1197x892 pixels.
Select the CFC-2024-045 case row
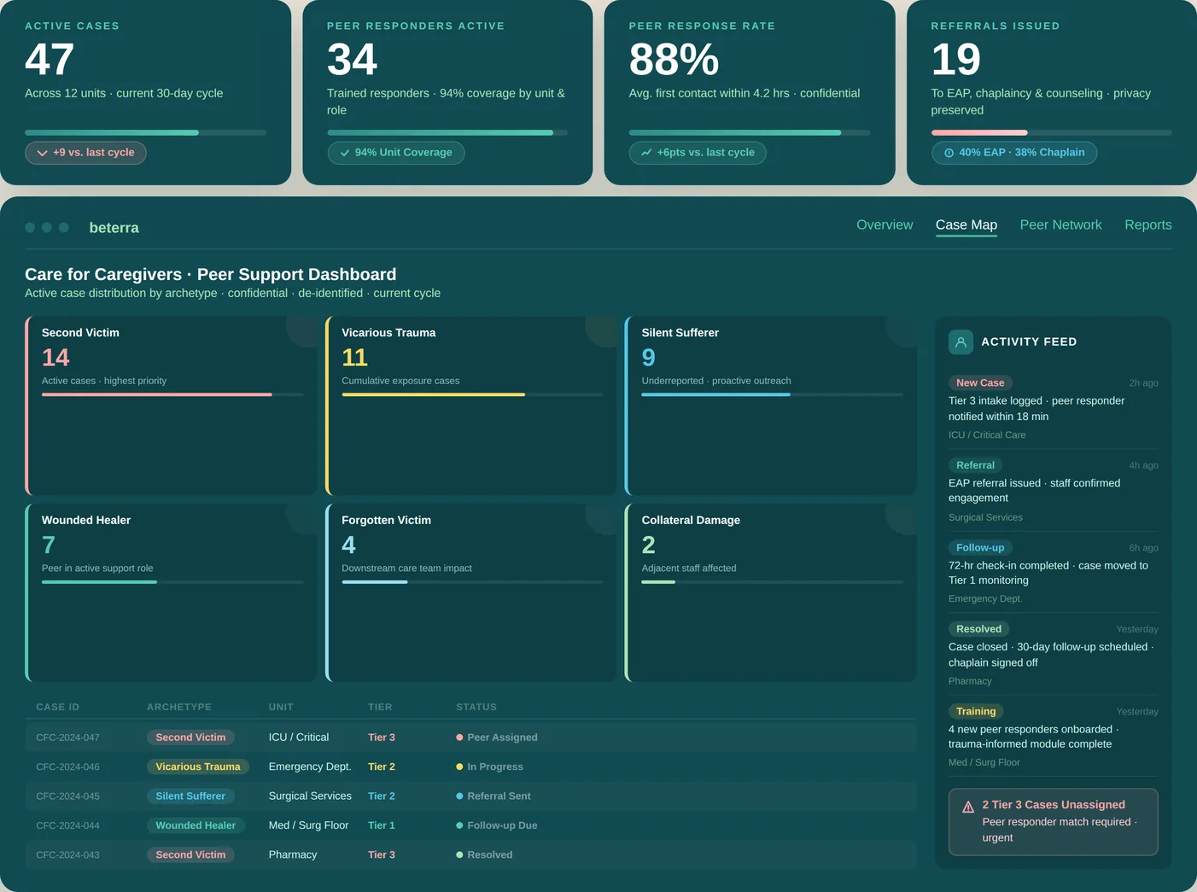coord(470,796)
